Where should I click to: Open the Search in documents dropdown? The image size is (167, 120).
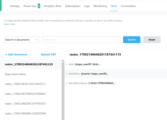click(x=22, y=40)
